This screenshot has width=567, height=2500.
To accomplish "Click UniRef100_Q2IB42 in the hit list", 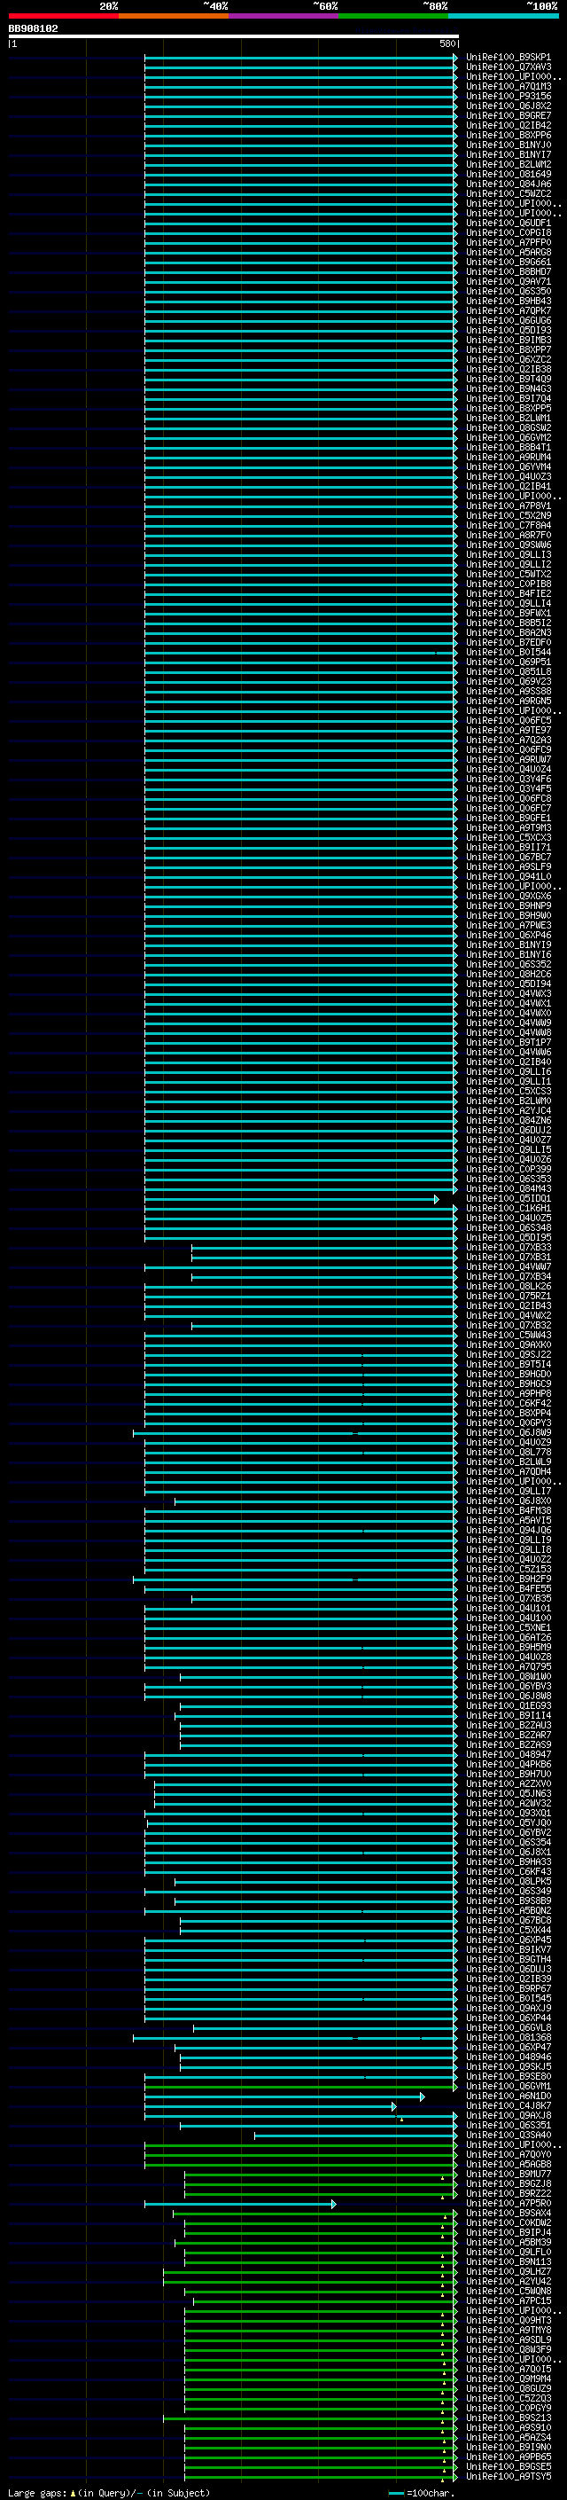I will pos(509,125).
